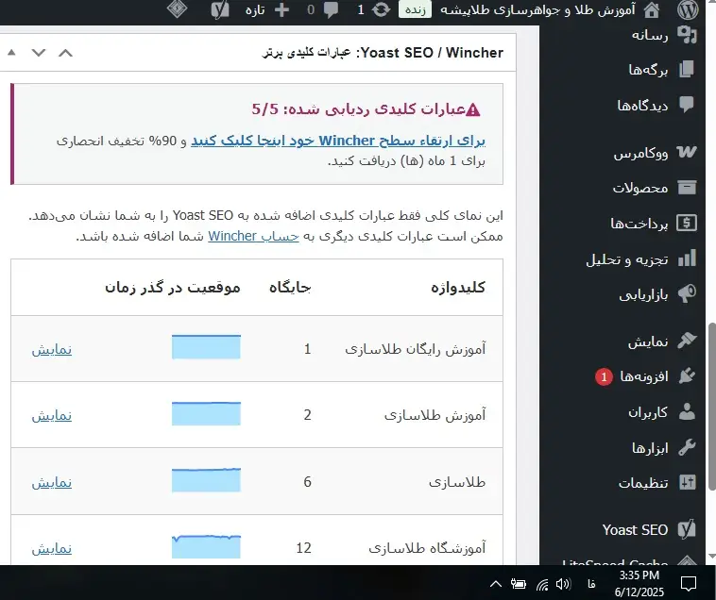Open the Windows notification center icon
Viewport: 716px width, 600px height.
[x=688, y=583]
